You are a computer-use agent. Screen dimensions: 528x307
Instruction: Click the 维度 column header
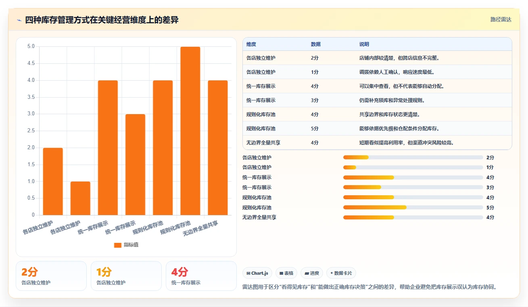(251, 44)
